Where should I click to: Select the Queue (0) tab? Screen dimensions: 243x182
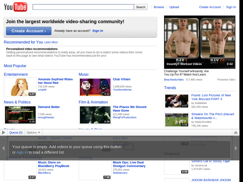(x=16, y=133)
